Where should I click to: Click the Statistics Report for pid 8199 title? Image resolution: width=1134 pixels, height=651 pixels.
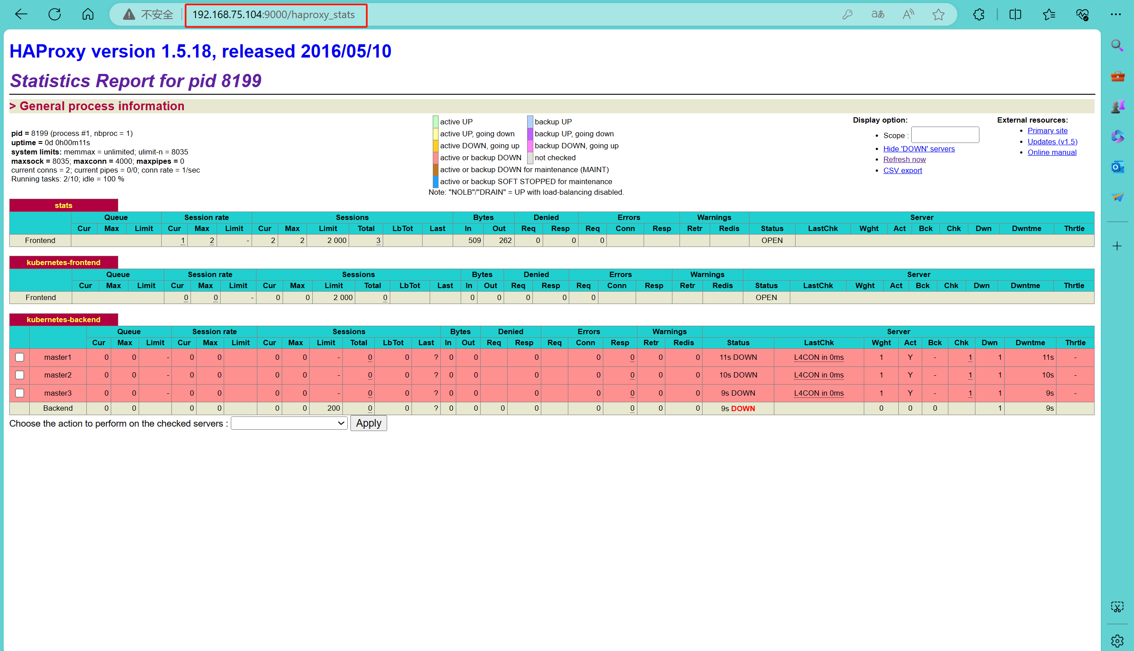pos(136,81)
